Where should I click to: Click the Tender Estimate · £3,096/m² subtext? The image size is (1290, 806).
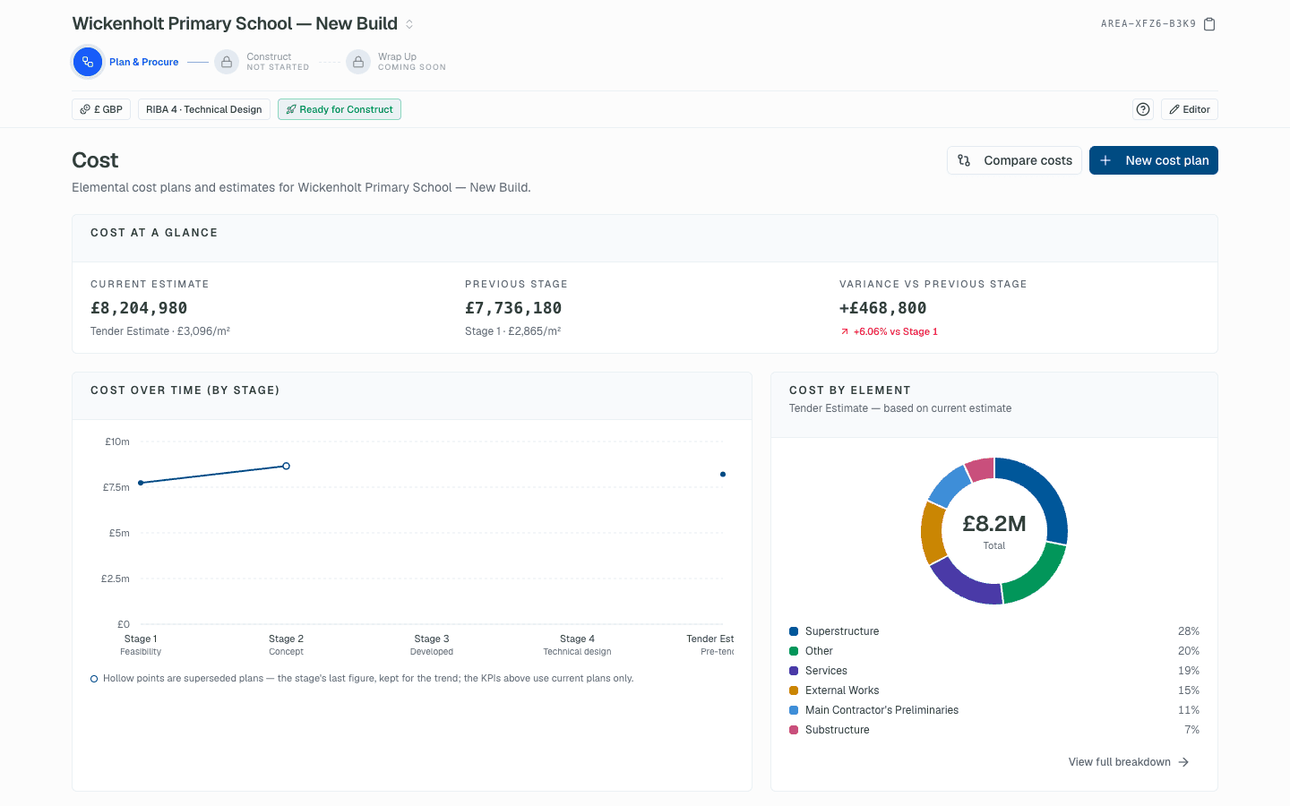160,331
